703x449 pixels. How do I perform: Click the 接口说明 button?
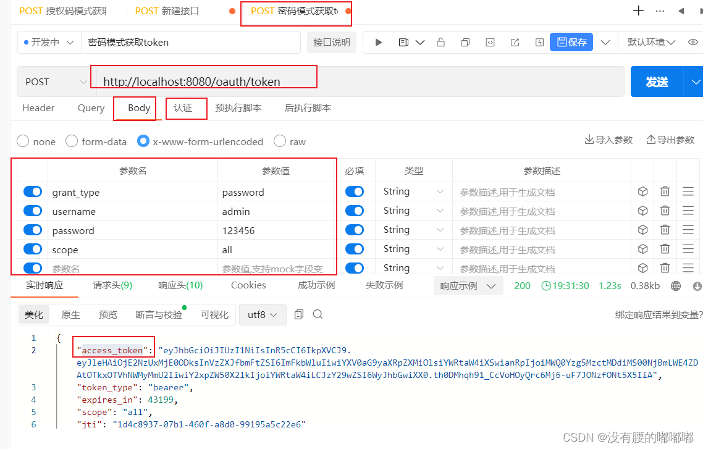(x=332, y=43)
